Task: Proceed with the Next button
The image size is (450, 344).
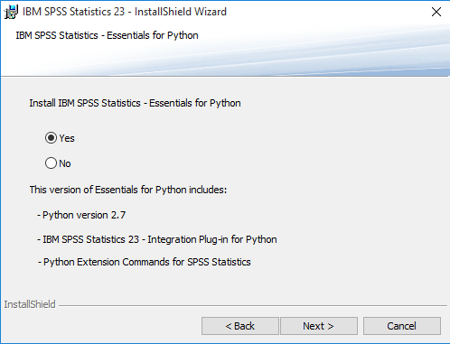Action: pos(319,326)
